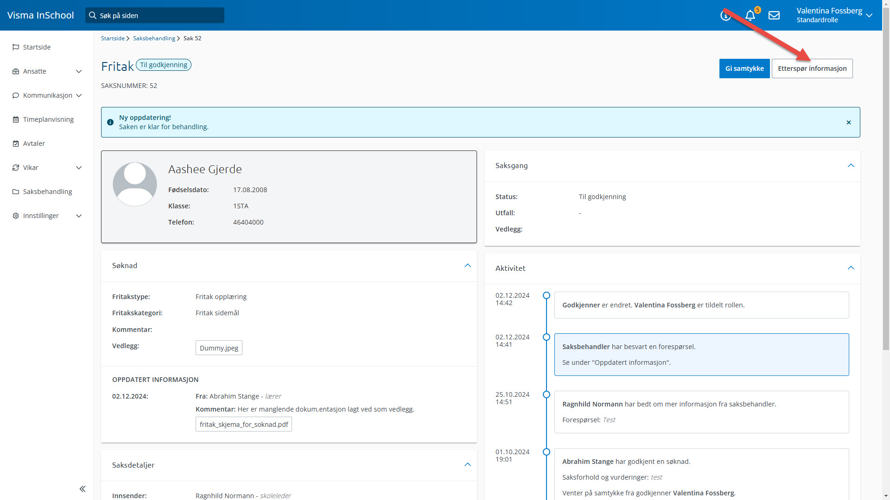
Task: Click the Avtaler calendar-check icon
Action: click(16, 144)
